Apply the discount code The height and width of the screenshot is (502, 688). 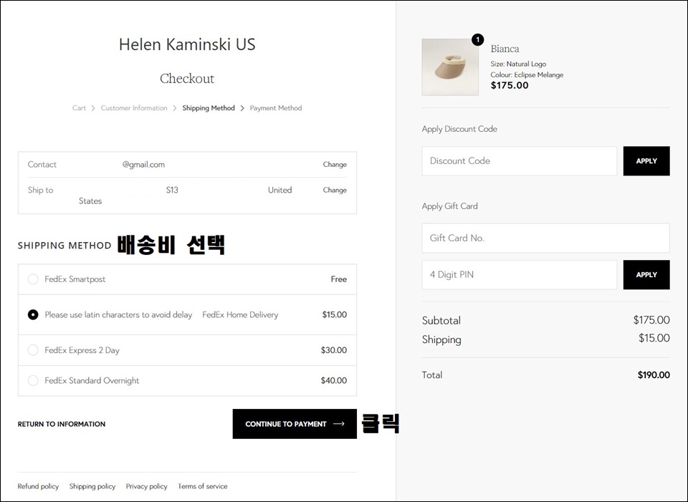646,161
